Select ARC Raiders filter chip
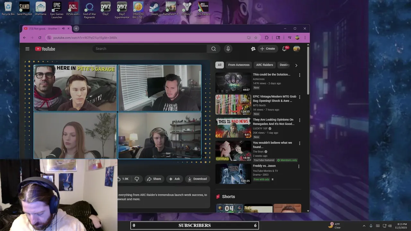The height and width of the screenshot is (231, 411). click(265, 65)
